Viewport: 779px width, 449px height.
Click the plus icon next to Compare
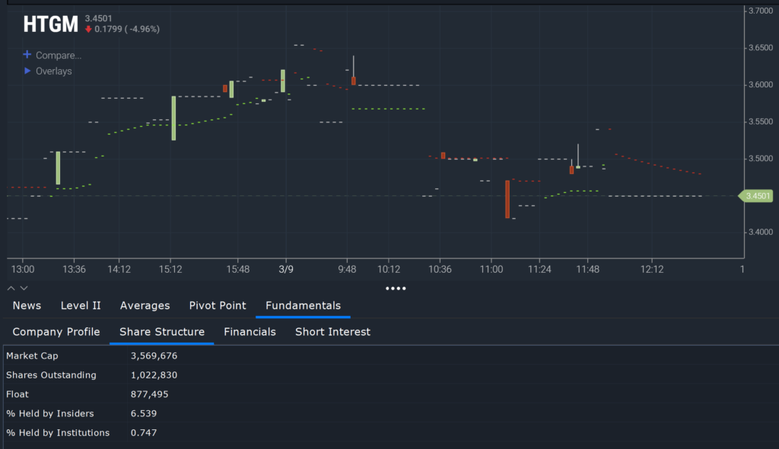tap(28, 55)
